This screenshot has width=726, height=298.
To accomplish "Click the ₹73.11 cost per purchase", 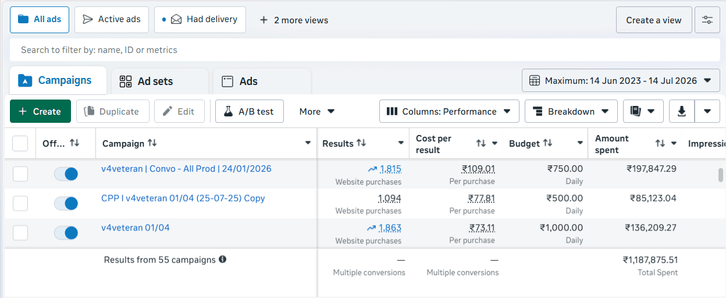I will click(x=482, y=228).
